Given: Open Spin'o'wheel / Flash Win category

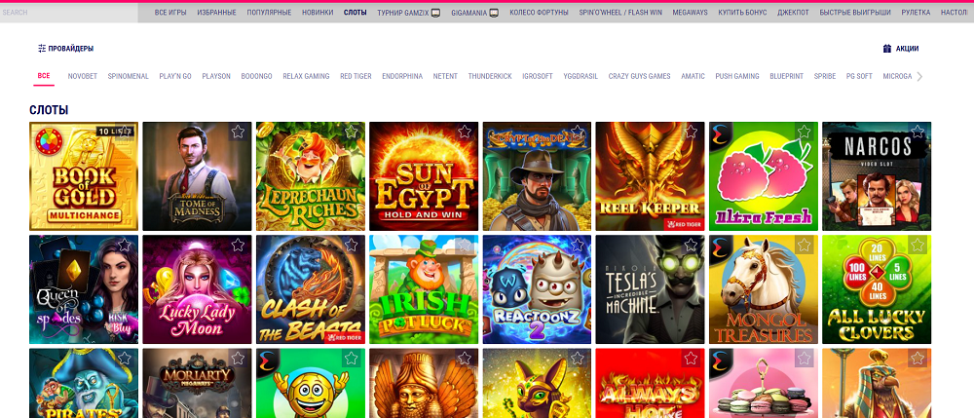Looking at the screenshot, I should point(620,13).
